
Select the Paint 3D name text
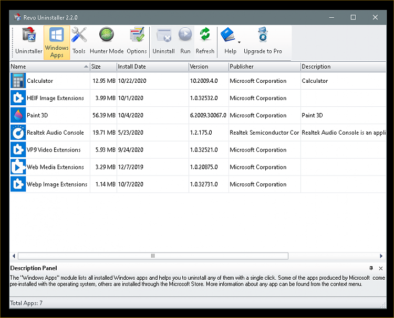click(x=37, y=116)
